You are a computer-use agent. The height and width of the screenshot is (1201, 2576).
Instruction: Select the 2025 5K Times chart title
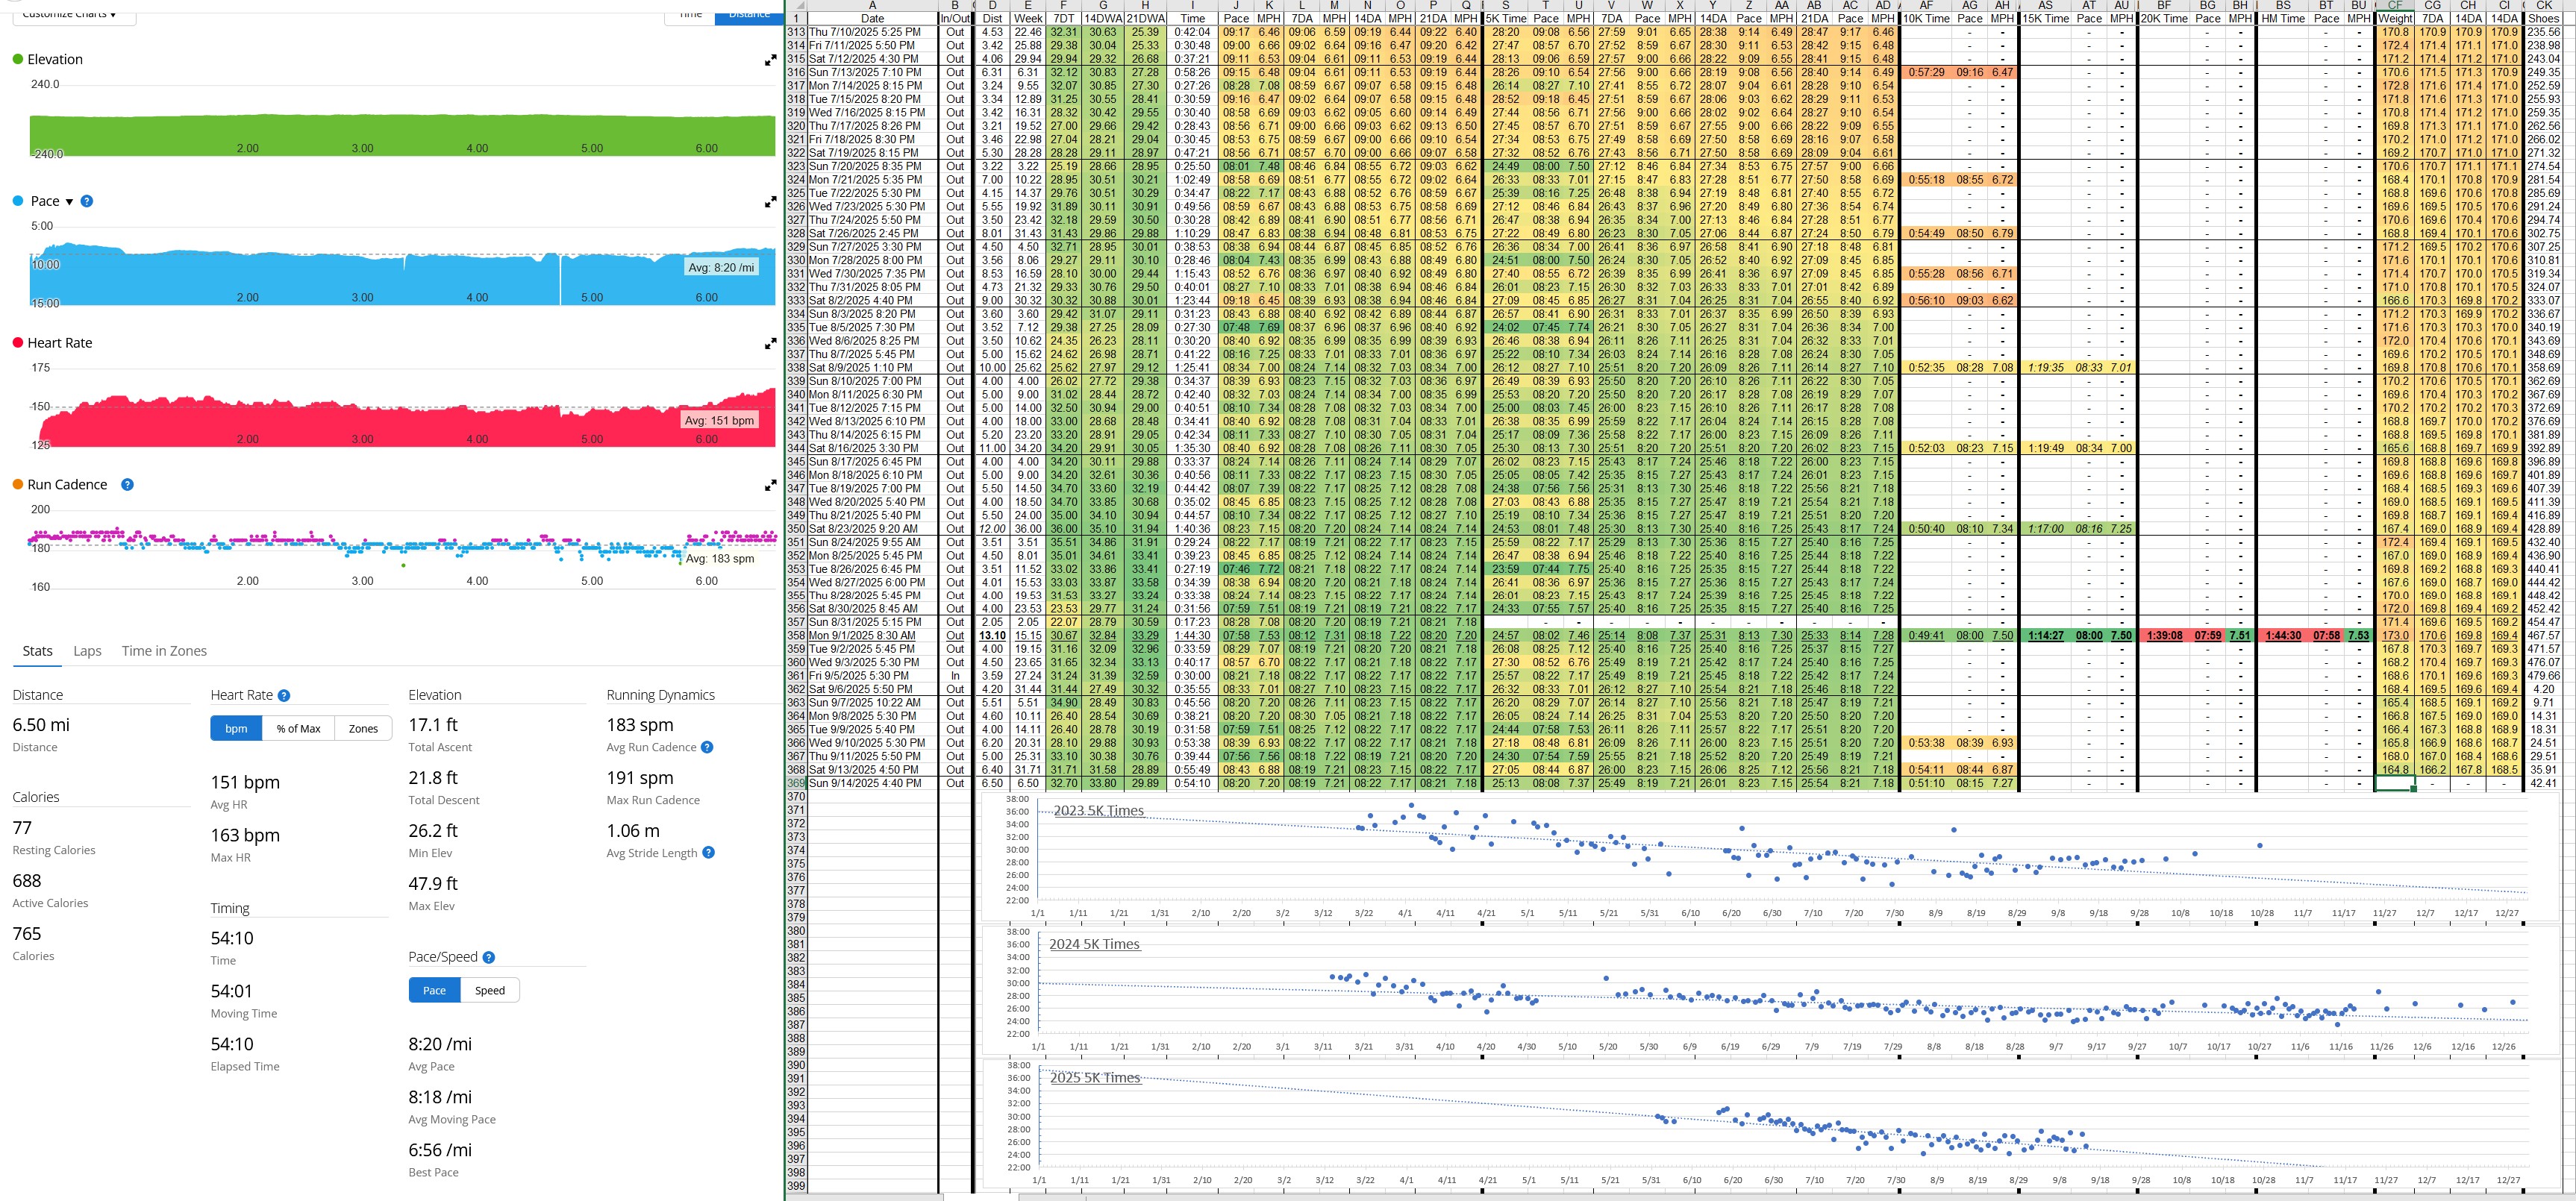point(1095,1077)
